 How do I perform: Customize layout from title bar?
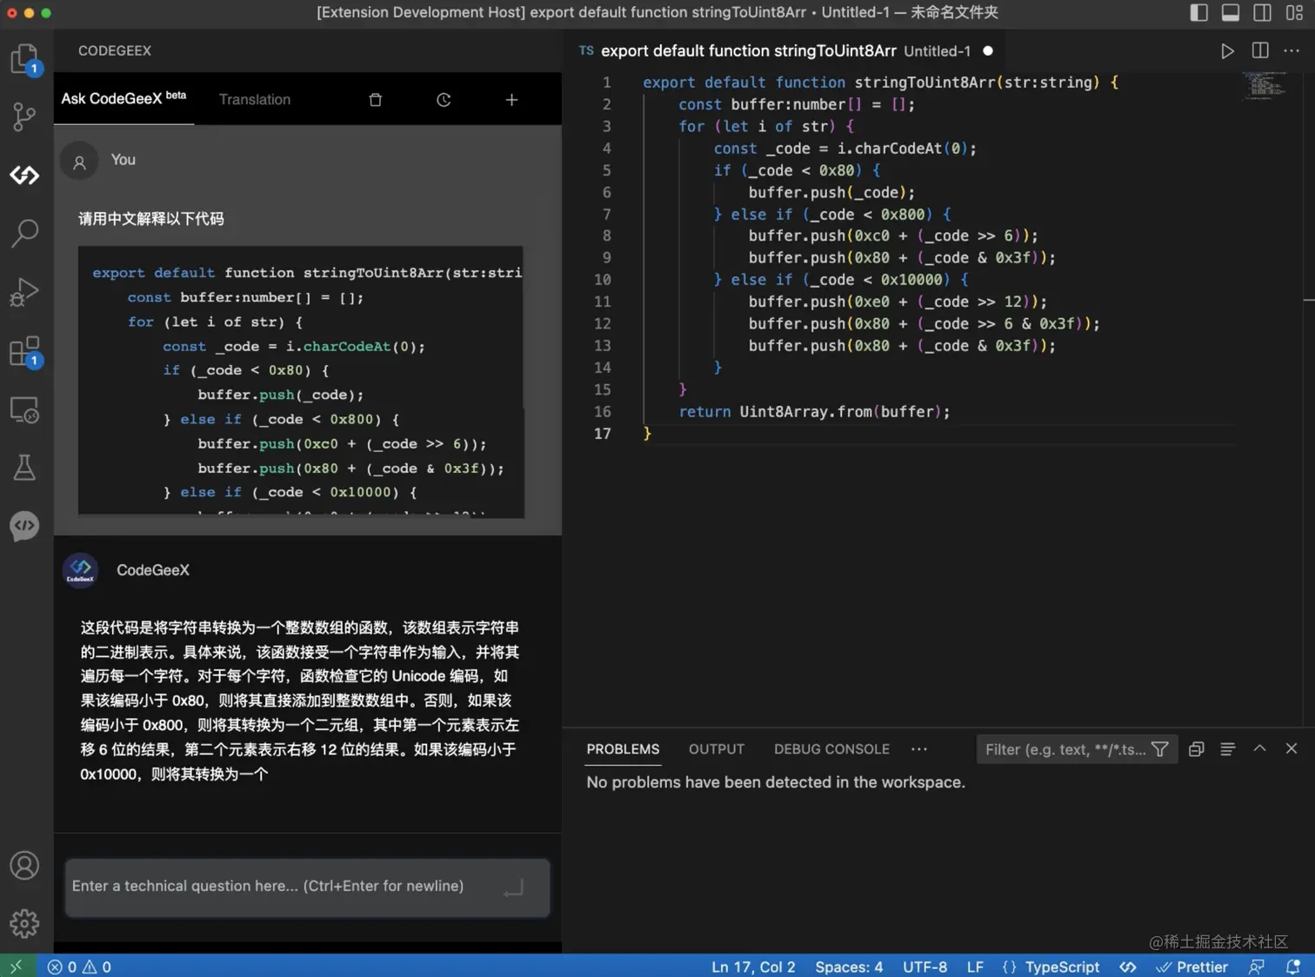tap(1294, 12)
